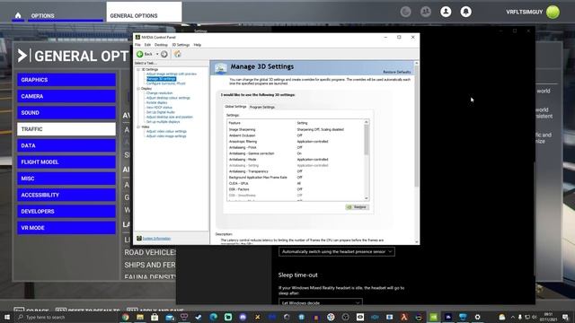This screenshot has width=575, height=323.
Task: Open the GRAPHICS options category in simulator
Action: click(66, 80)
